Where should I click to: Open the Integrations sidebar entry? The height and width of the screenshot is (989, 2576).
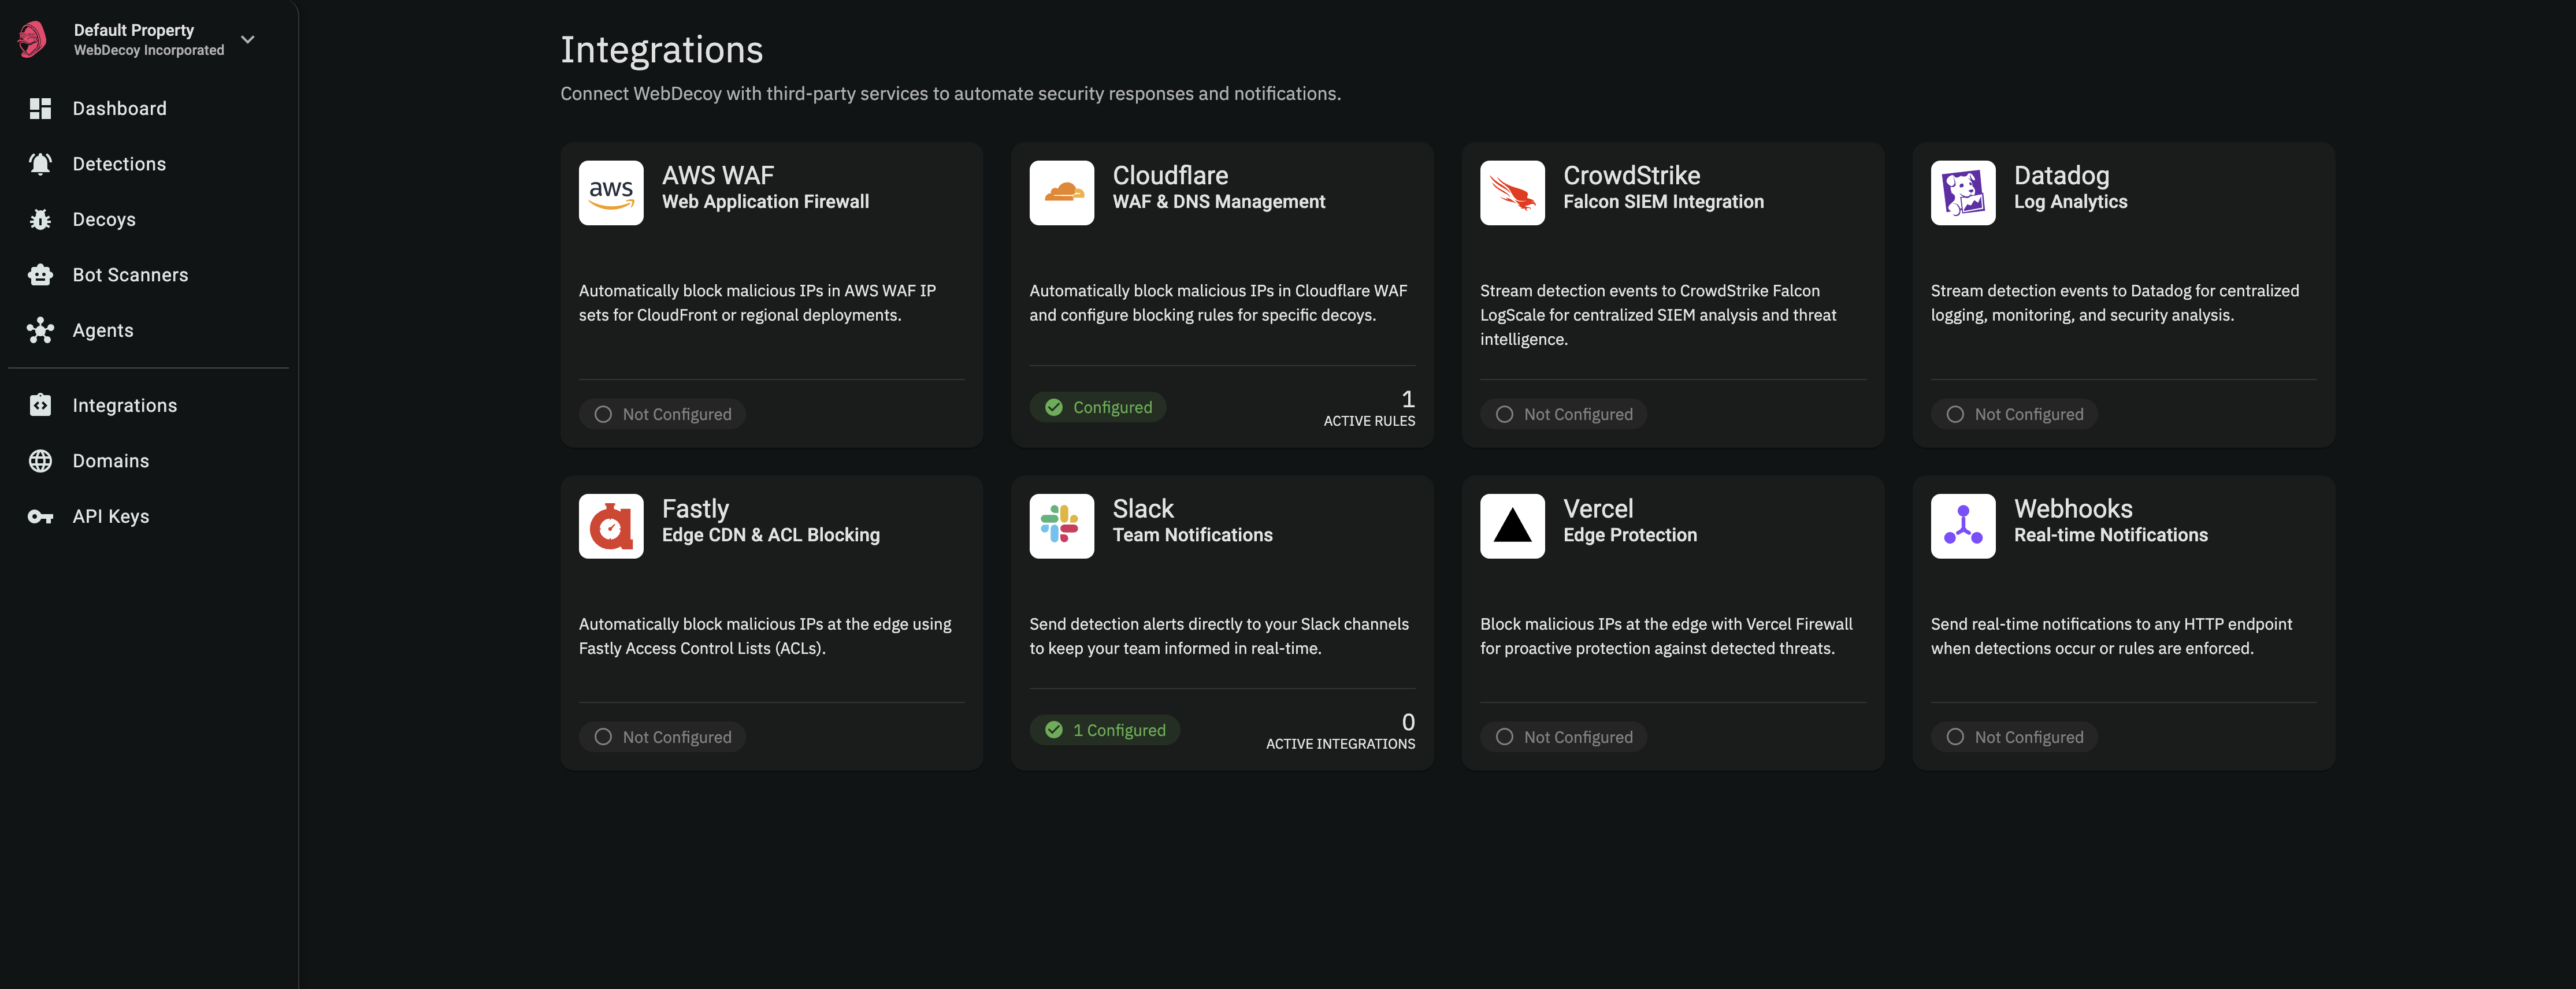(x=124, y=405)
